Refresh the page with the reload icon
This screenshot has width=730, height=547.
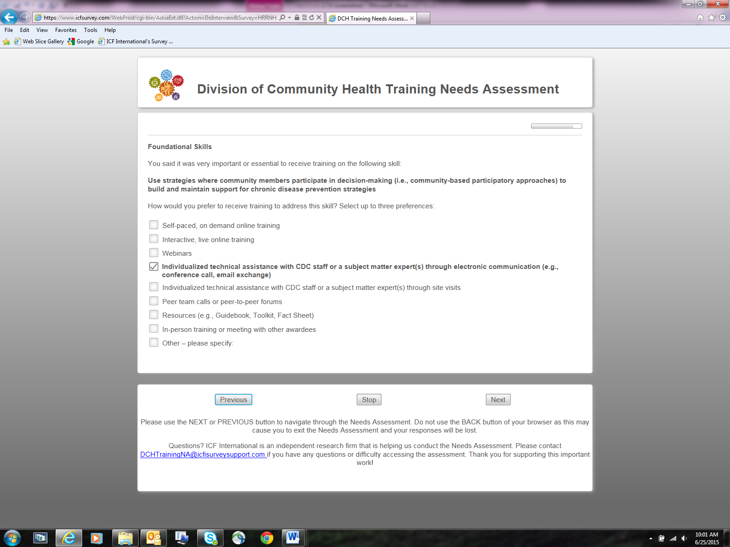pyautogui.click(x=312, y=18)
